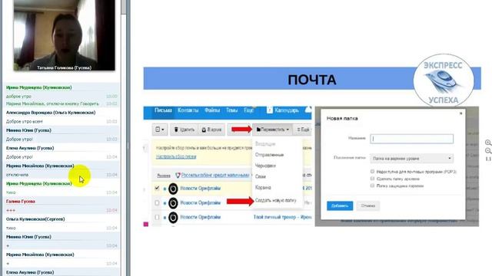Choose Спам in the move menu

pyautogui.click(x=261, y=177)
